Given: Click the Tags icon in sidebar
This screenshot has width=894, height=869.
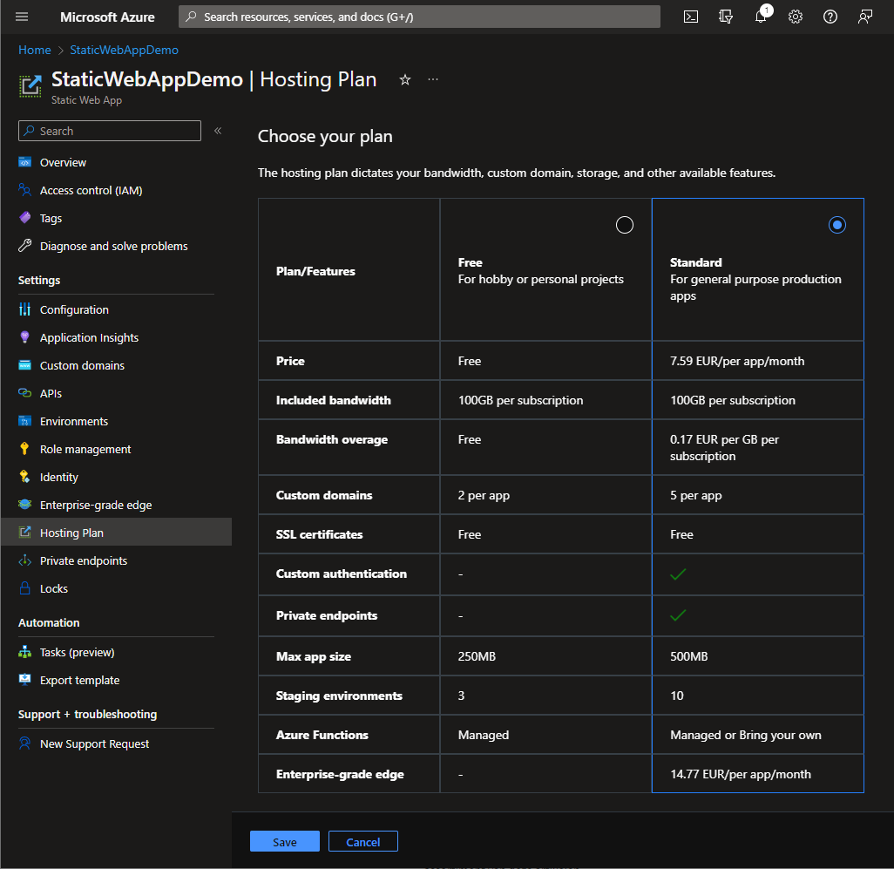Looking at the screenshot, I should 24,218.
